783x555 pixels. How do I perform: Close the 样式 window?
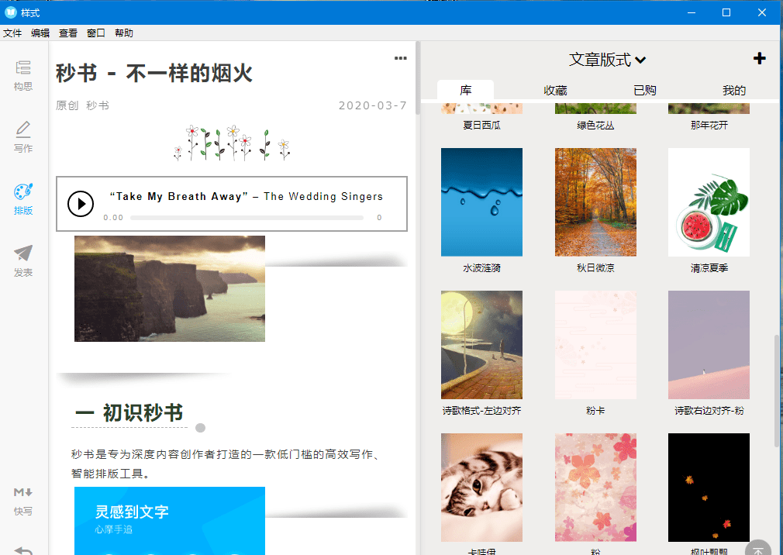762,12
